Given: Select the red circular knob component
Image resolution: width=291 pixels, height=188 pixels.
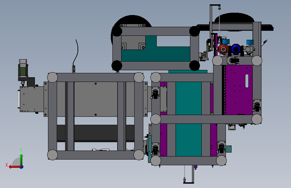Looking at the screenshot, I should tap(223, 49).
